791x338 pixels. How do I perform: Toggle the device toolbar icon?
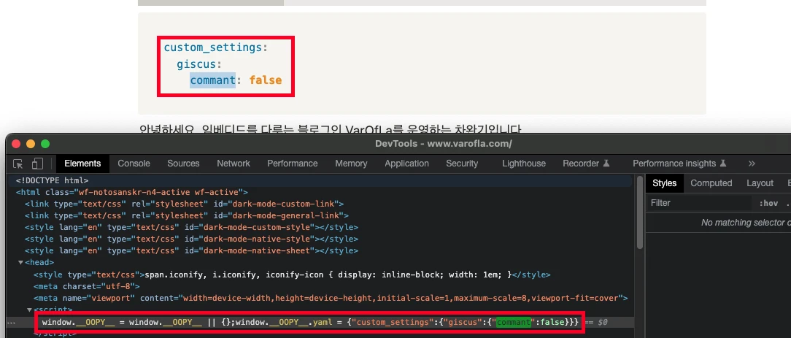pos(37,164)
